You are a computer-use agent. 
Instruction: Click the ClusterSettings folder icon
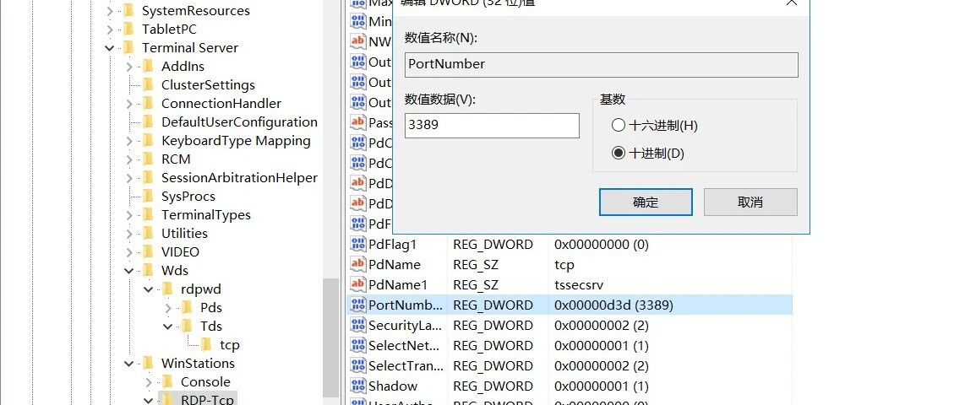pos(147,85)
